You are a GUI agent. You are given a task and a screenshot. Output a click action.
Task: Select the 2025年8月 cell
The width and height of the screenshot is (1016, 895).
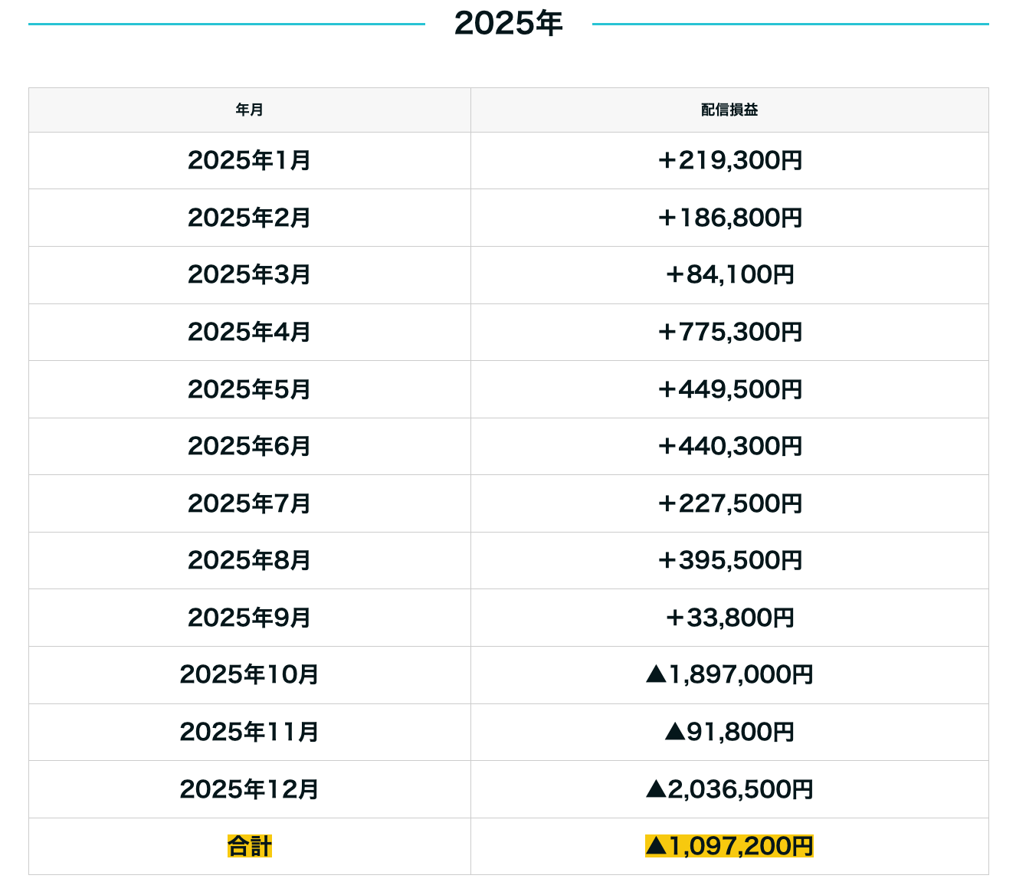pyautogui.click(x=250, y=560)
